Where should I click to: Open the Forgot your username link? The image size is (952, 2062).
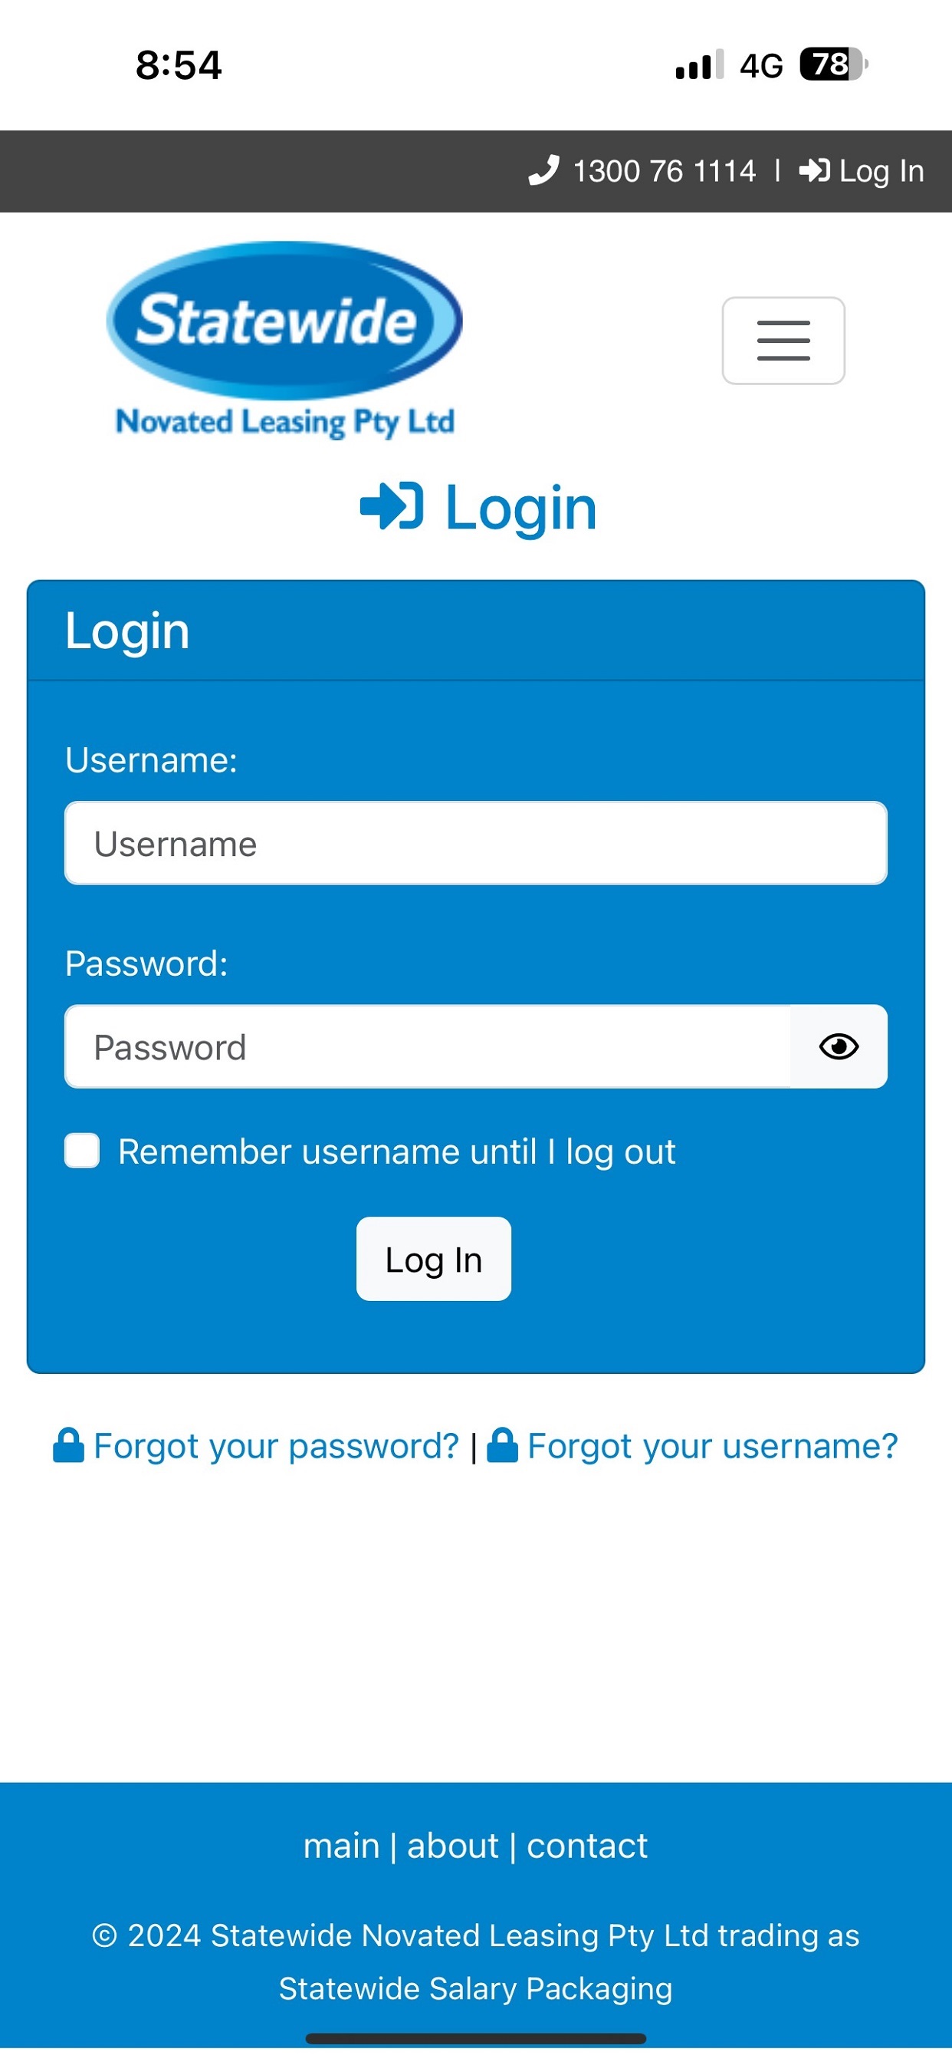click(x=712, y=1446)
